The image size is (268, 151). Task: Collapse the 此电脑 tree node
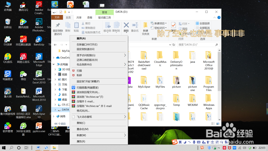click(54, 64)
